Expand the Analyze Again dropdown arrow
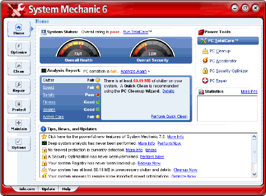 tap(149, 71)
